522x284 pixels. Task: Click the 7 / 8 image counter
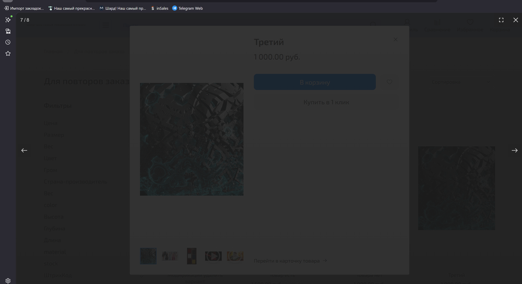coord(25,20)
